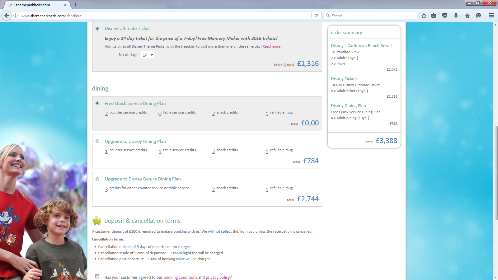Click the Upgrade to Disney Dining Plan title
Viewport: 498px width, 280px height.
click(135, 141)
